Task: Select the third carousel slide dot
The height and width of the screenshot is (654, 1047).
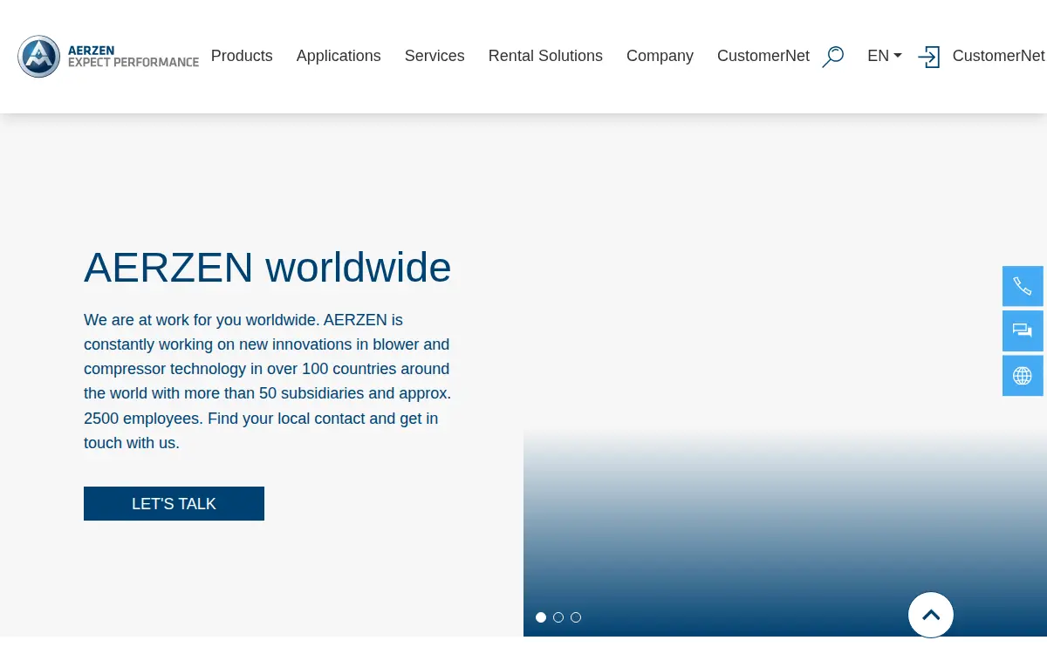Action: coord(576,617)
